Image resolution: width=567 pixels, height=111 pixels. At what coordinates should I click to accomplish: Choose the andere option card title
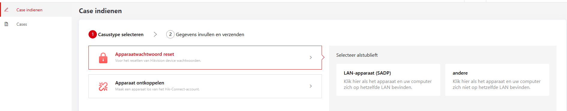coord(460,73)
